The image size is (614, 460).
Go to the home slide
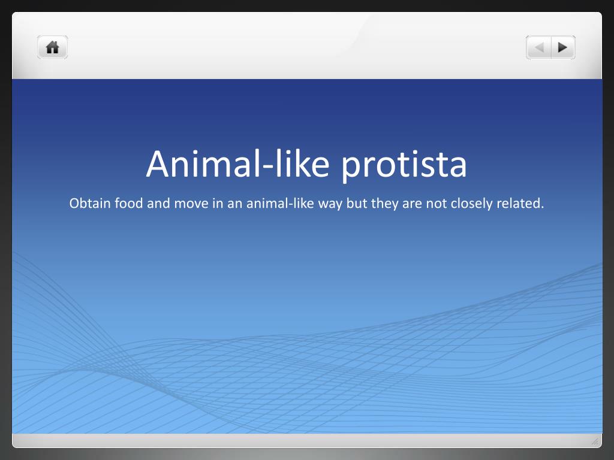[x=53, y=47]
